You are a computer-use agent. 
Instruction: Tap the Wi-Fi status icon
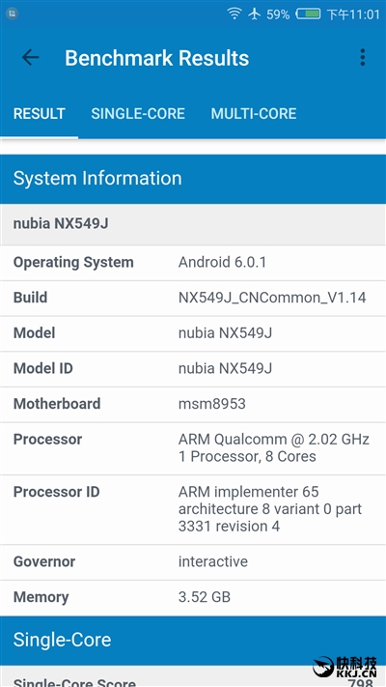pos(234,14)
